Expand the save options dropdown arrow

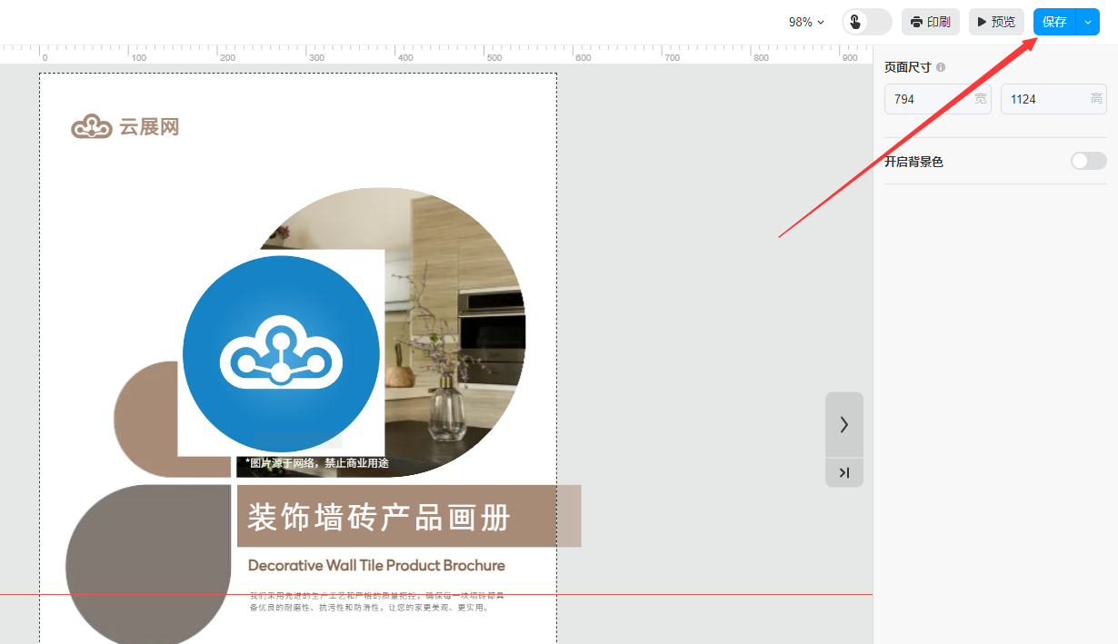(1088, 22)
